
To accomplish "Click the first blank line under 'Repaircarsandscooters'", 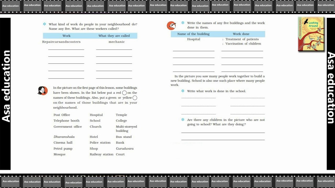I will (x=66, y=49).
